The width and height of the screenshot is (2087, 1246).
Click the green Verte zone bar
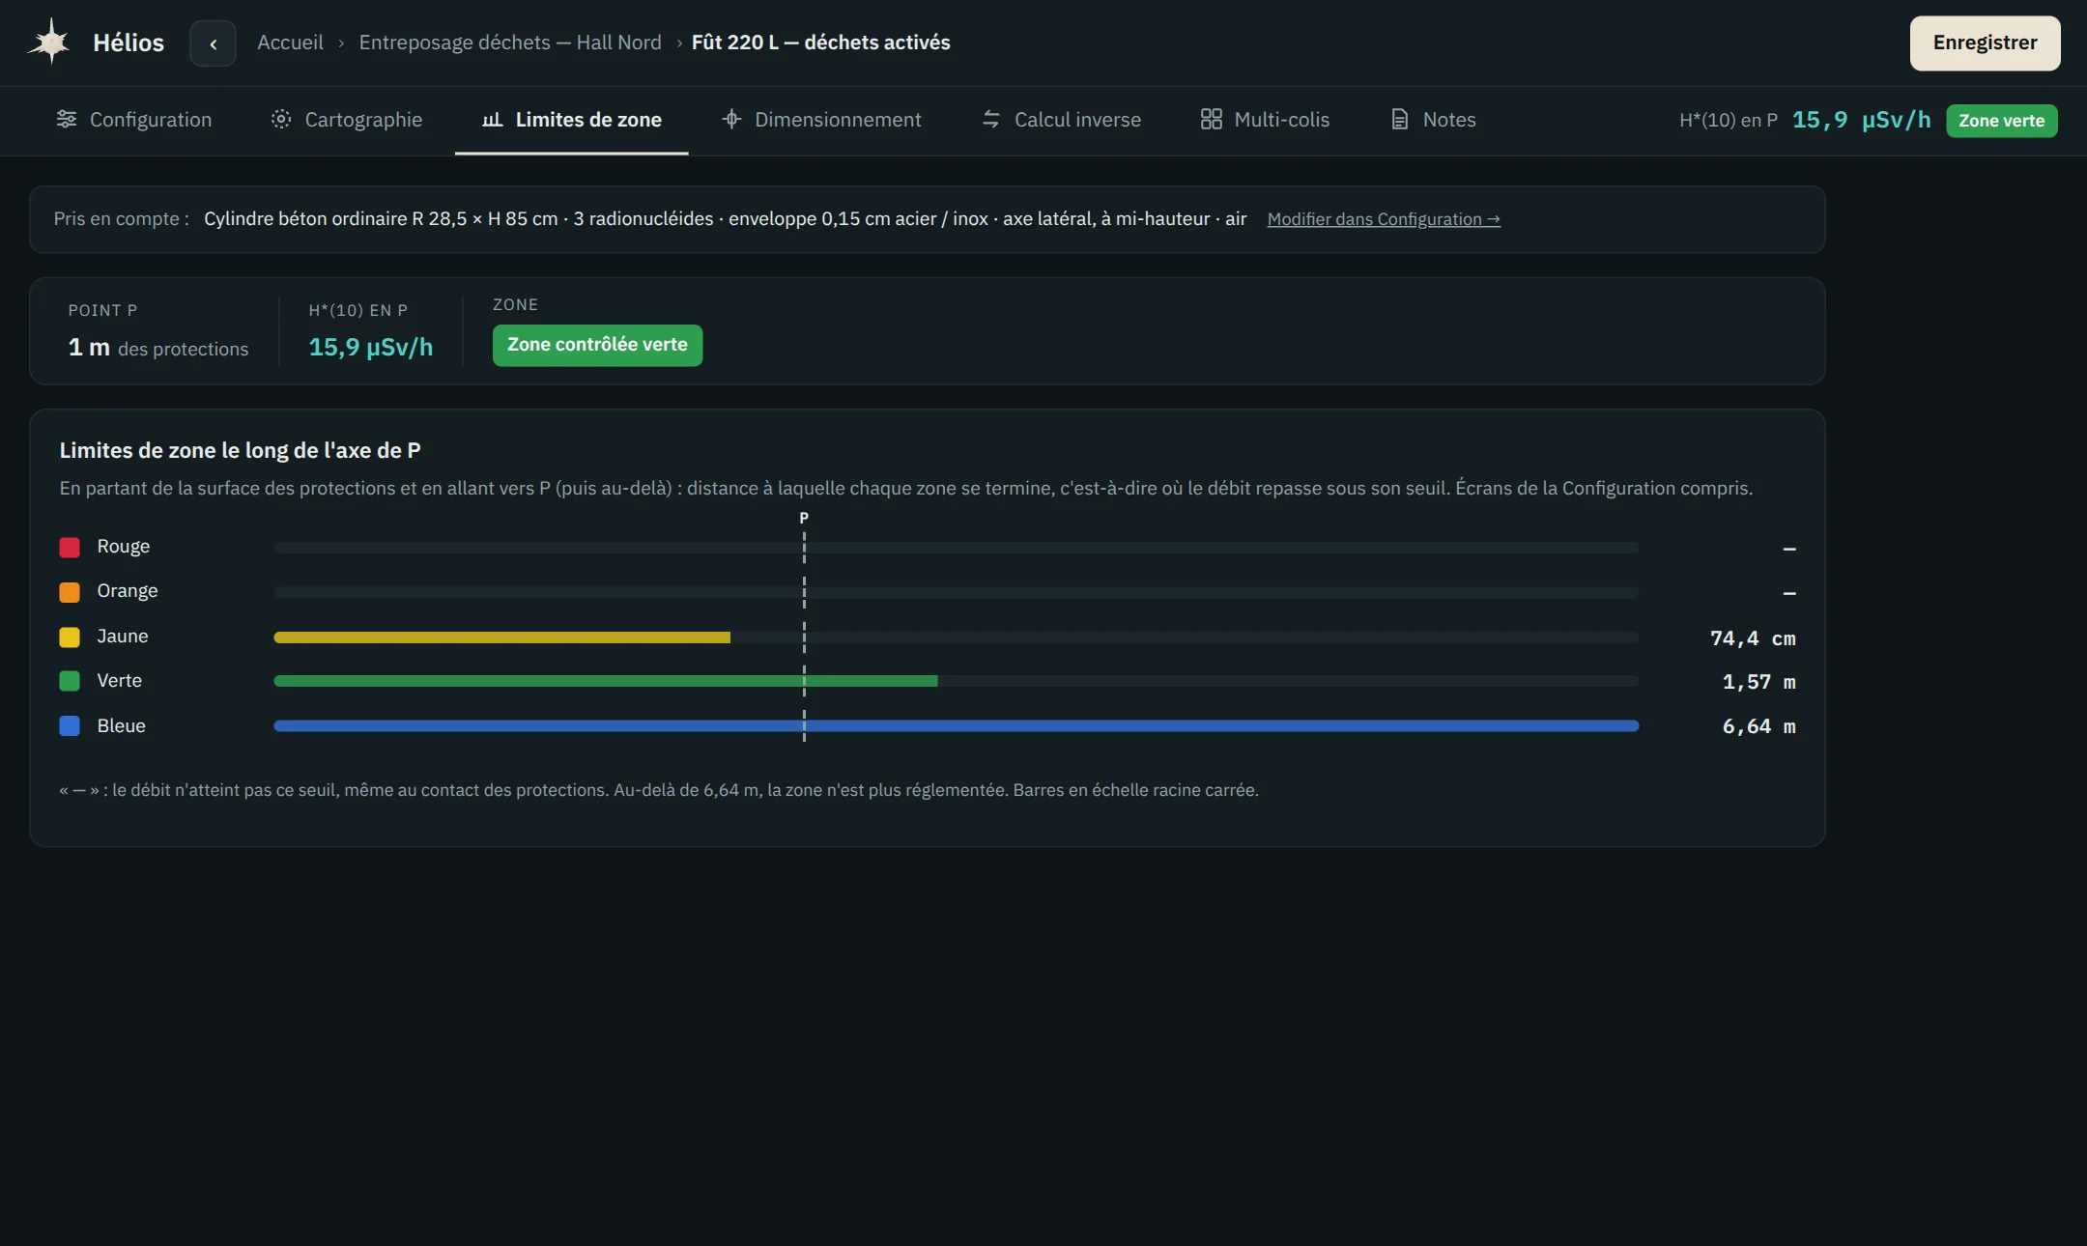point(605,681)
